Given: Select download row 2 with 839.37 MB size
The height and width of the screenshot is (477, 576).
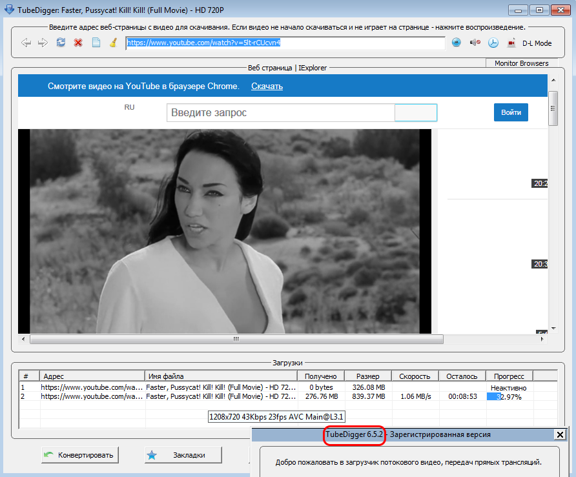Looking at the screenshot, I should (288, 396).
